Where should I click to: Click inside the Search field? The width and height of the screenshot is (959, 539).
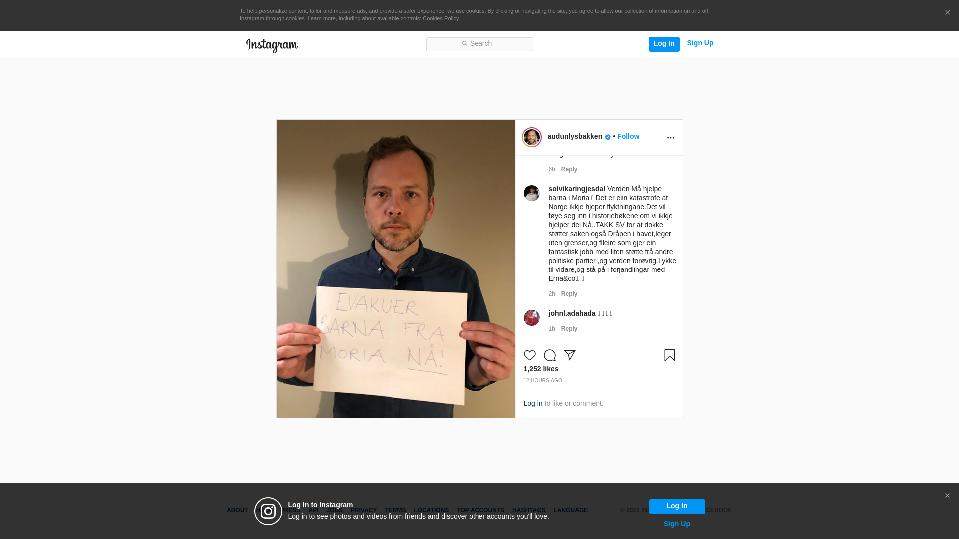tap(479, 44)
